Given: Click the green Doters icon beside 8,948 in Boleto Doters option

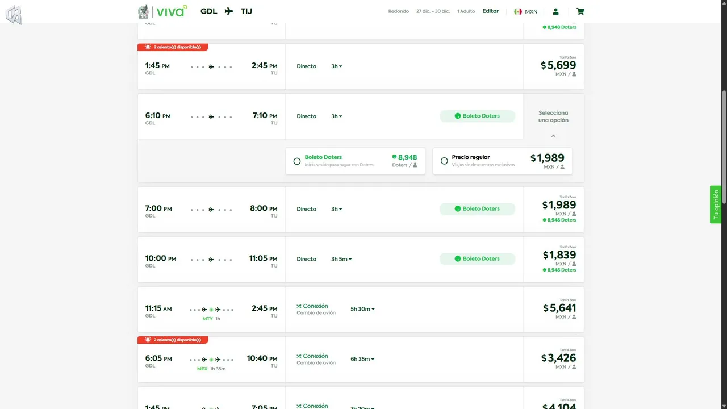Looking at the screenshot, I should 394,157.
